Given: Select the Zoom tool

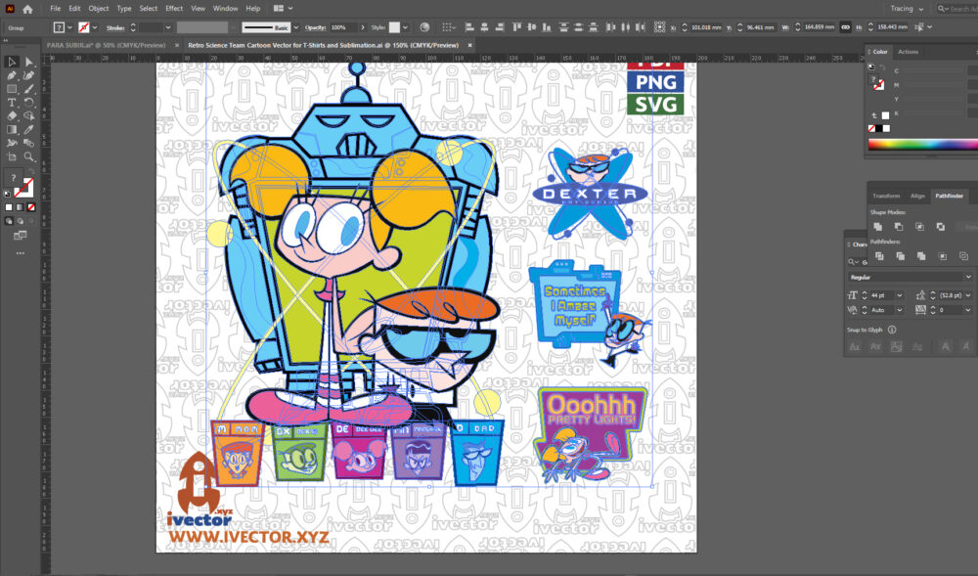Looking at the screenshot, I should coord(28,157).
